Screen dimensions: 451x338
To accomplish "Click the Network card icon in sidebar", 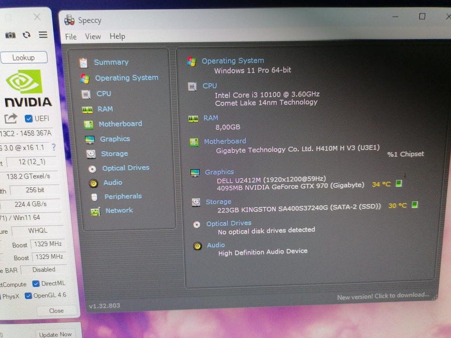I will [x=95, y=212].
